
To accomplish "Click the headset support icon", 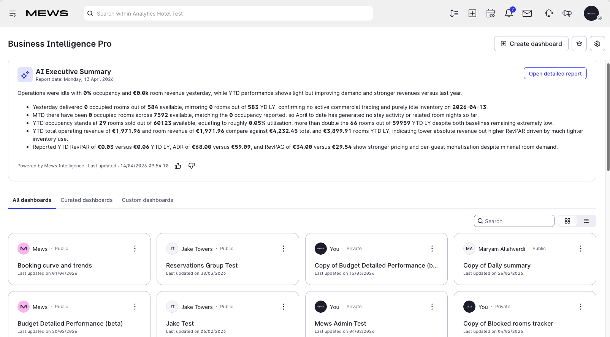I will click(549, 14).
